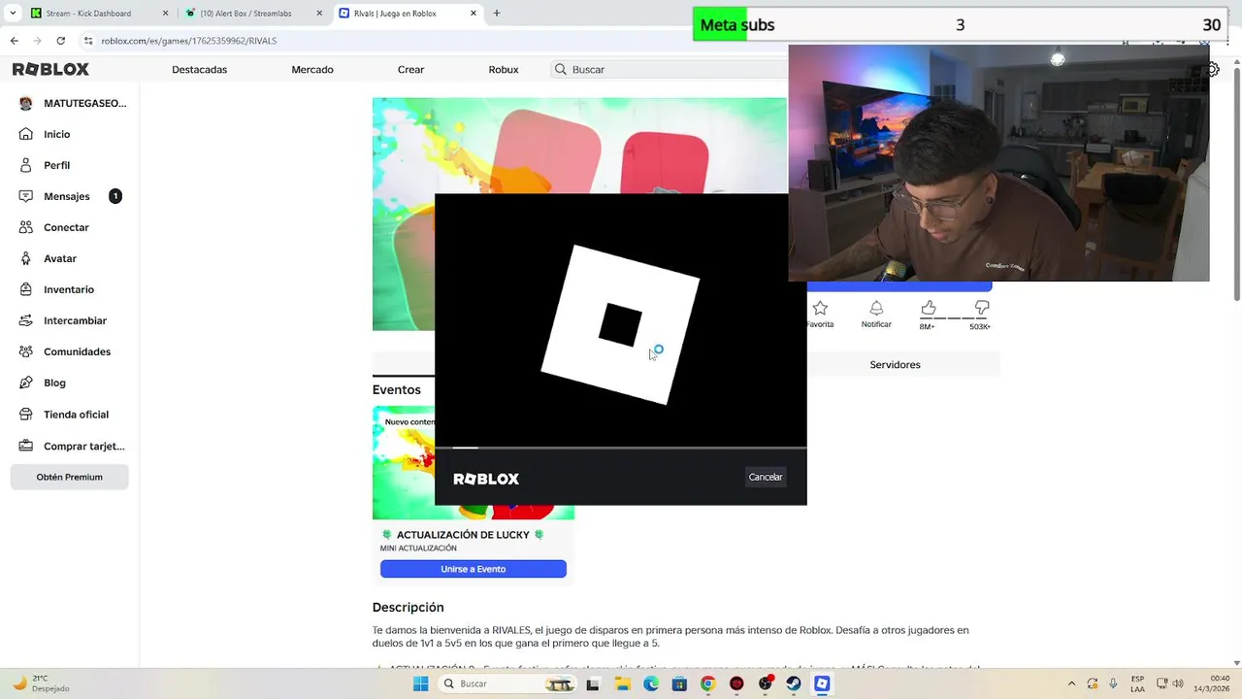Open a new browser tab
The image size is (1242, 699).
(x=497, y=14)
